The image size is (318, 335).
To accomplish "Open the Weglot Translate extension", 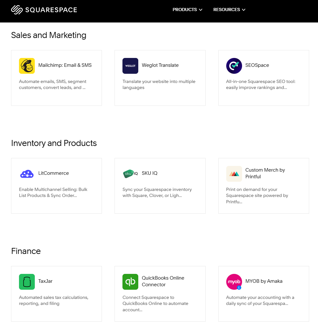I will (x=160, y=65).
